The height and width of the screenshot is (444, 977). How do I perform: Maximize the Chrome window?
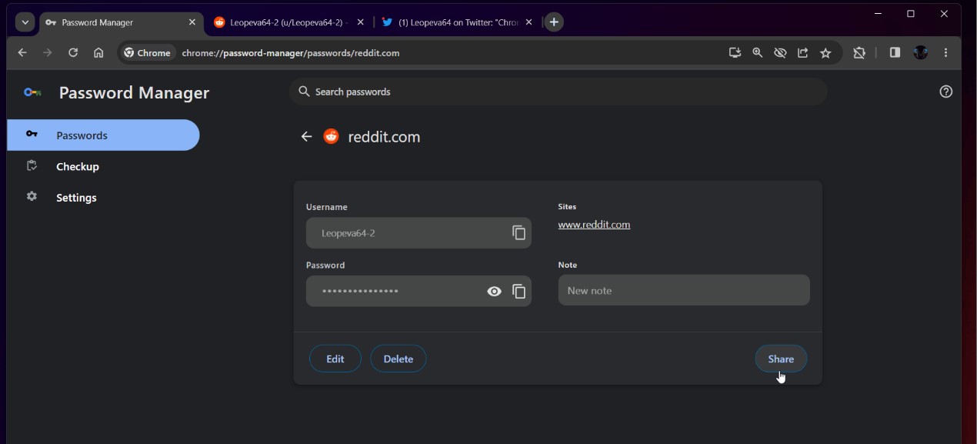(x=911, y=13)
